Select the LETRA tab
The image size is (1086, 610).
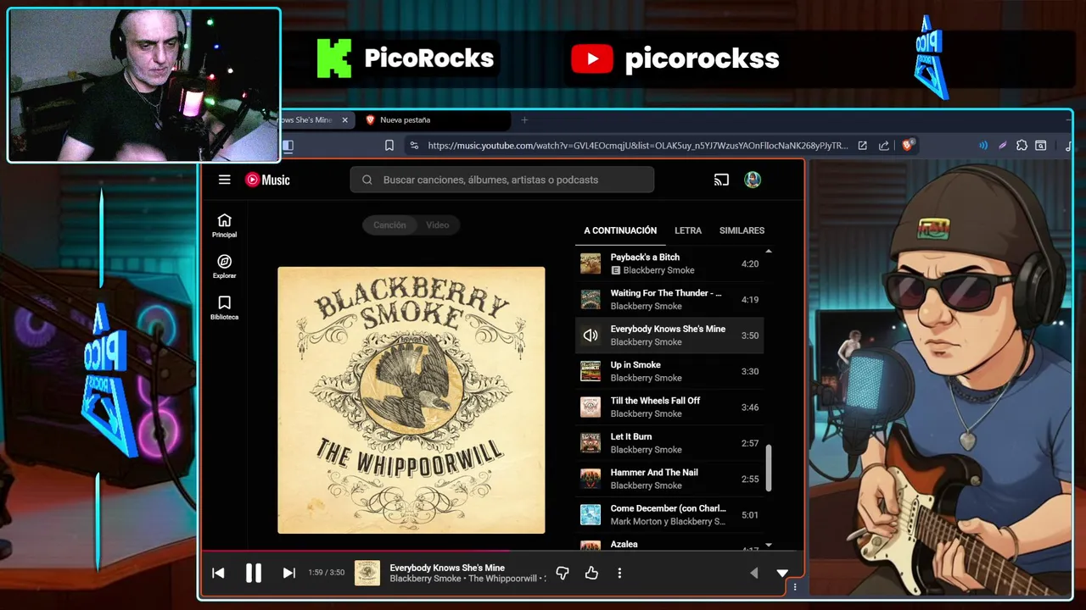point(688,230)
